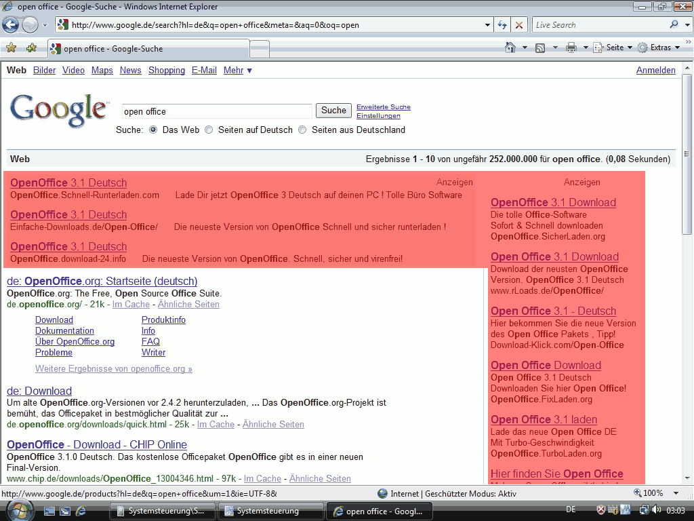694x521 pixels.
Task: Open Erweiterte Suche link
Action: [x=384, y=107]
